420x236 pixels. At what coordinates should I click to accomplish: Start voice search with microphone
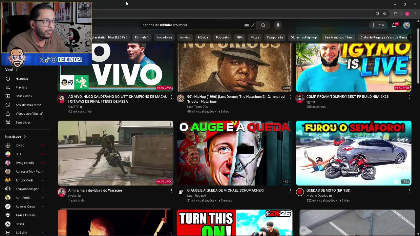[x=278, y=25]
